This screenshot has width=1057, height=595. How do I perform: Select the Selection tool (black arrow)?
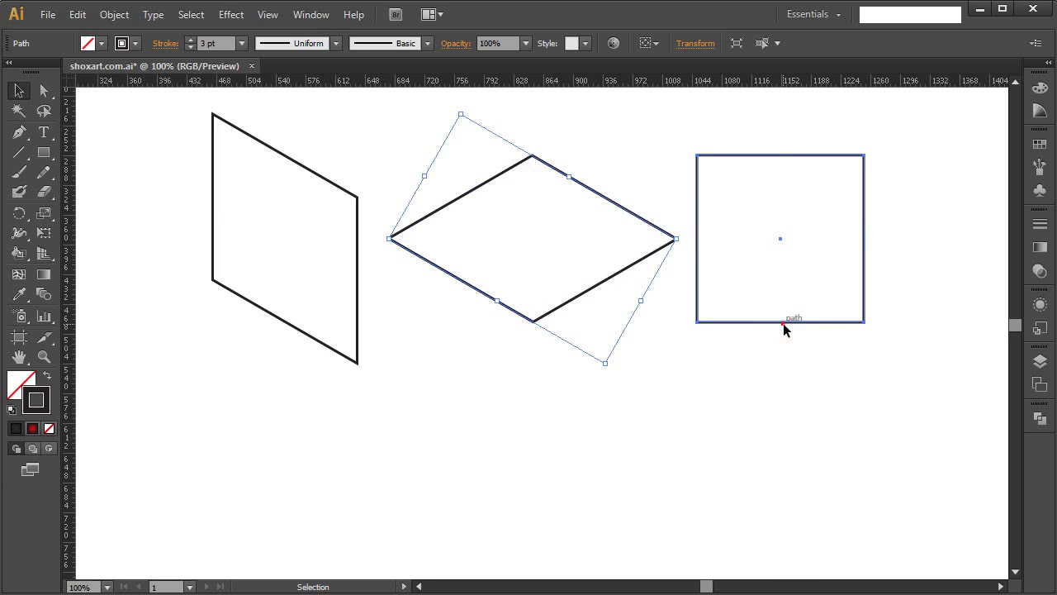pos(19,91)
